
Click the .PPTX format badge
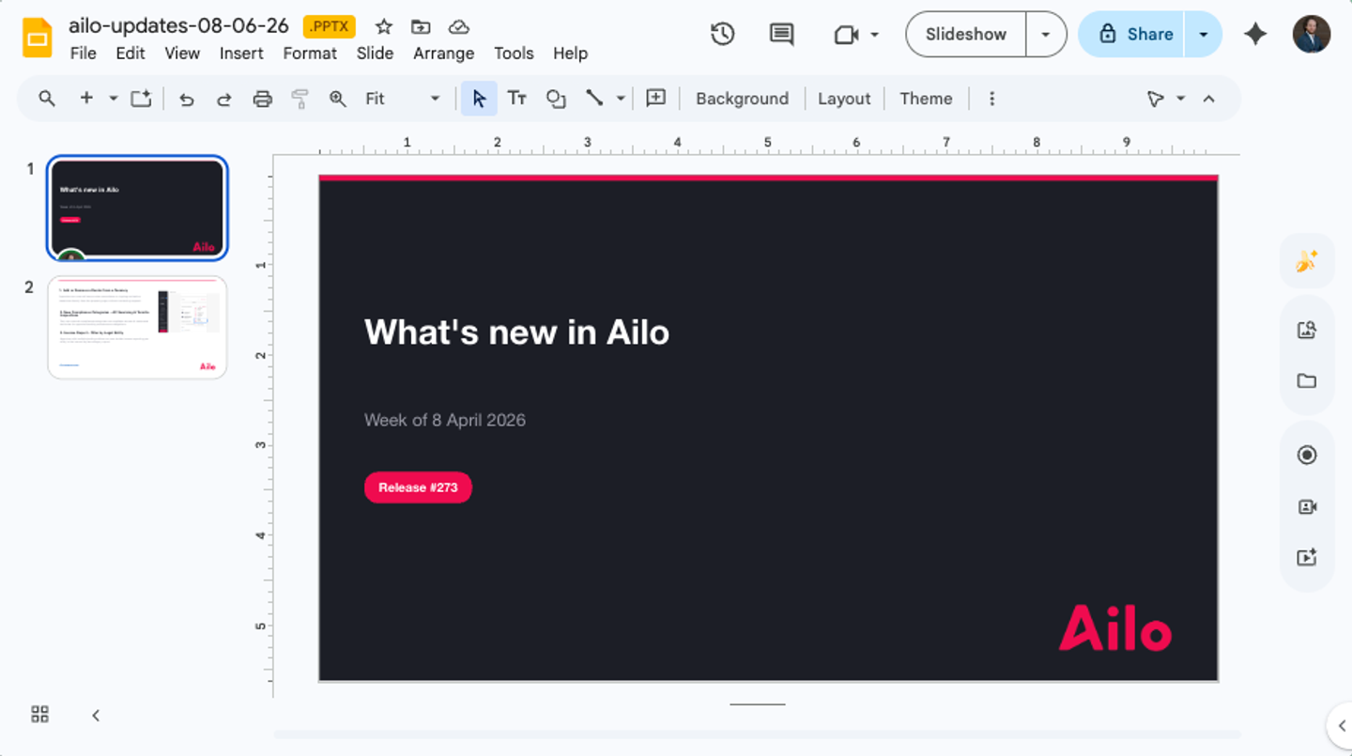click(329, 26)
